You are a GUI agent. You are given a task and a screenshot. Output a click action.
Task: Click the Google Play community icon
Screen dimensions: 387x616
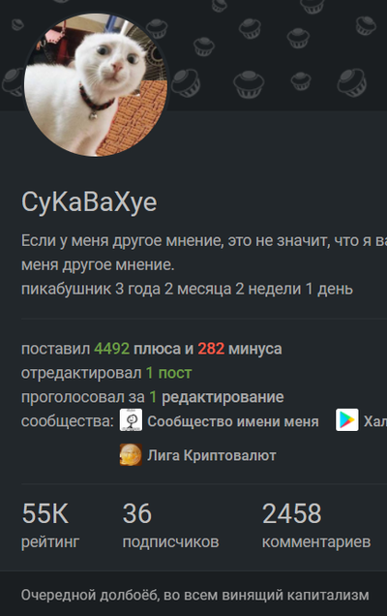point(347,420)
